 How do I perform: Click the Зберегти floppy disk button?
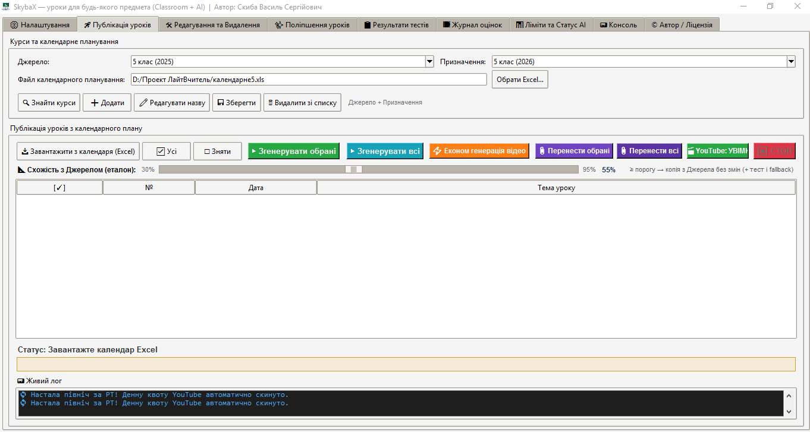click(237, 102)
